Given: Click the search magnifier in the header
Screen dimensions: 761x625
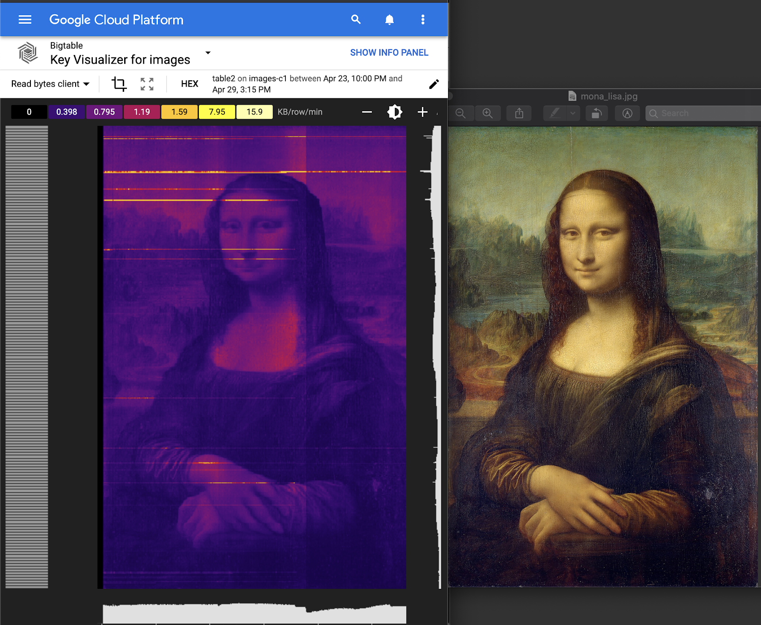Looking at the screenshot, I should [356, 19].
